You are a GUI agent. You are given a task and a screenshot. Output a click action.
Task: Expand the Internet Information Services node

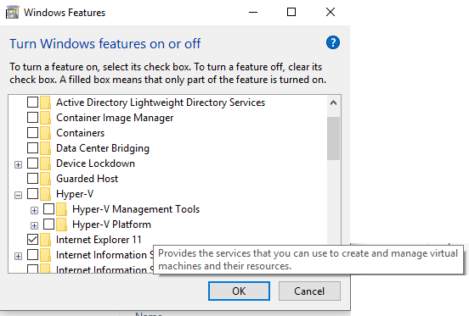pyautogui.click(x=18, y=256)
